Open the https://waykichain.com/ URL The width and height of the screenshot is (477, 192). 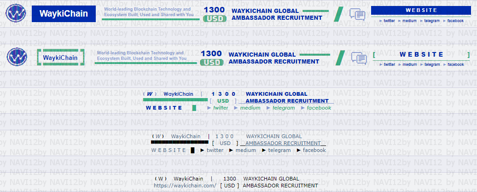[185, 185]
